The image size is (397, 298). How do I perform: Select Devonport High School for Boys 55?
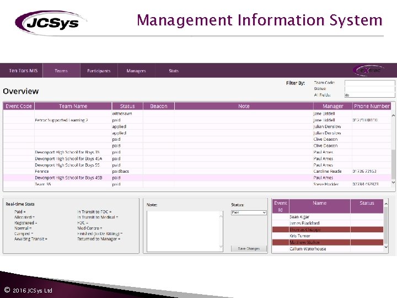point(197,165)
